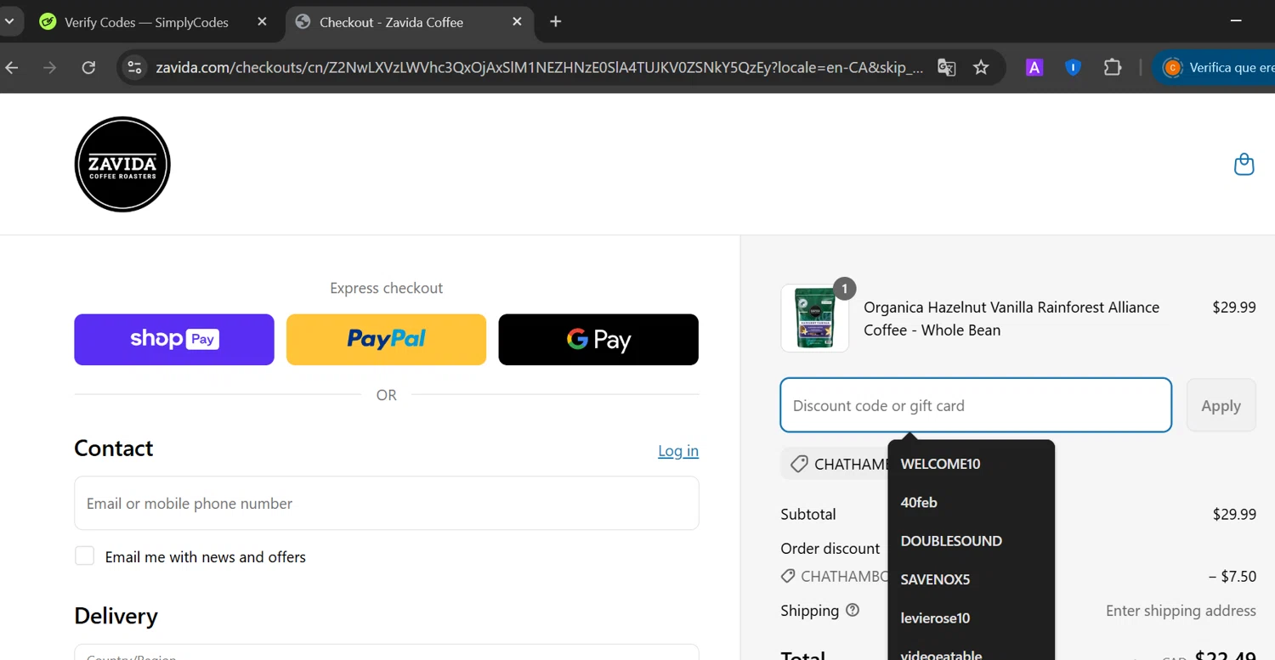Pay with the Google Pay button
This screenshot has height=660, width=1275.
[x=598, y=340]
